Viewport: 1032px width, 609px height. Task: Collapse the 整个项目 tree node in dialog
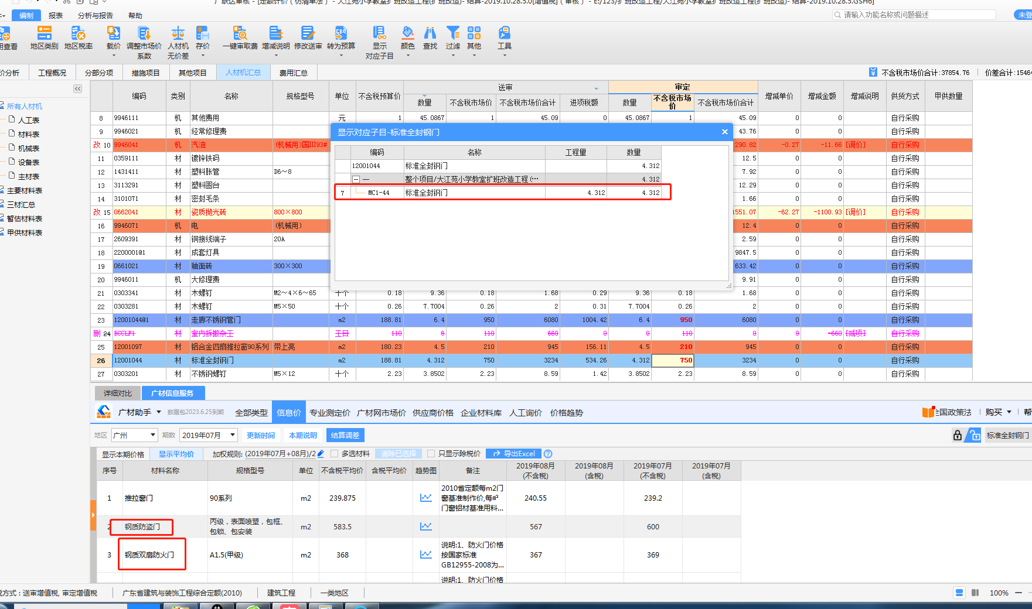coord(356,179)
